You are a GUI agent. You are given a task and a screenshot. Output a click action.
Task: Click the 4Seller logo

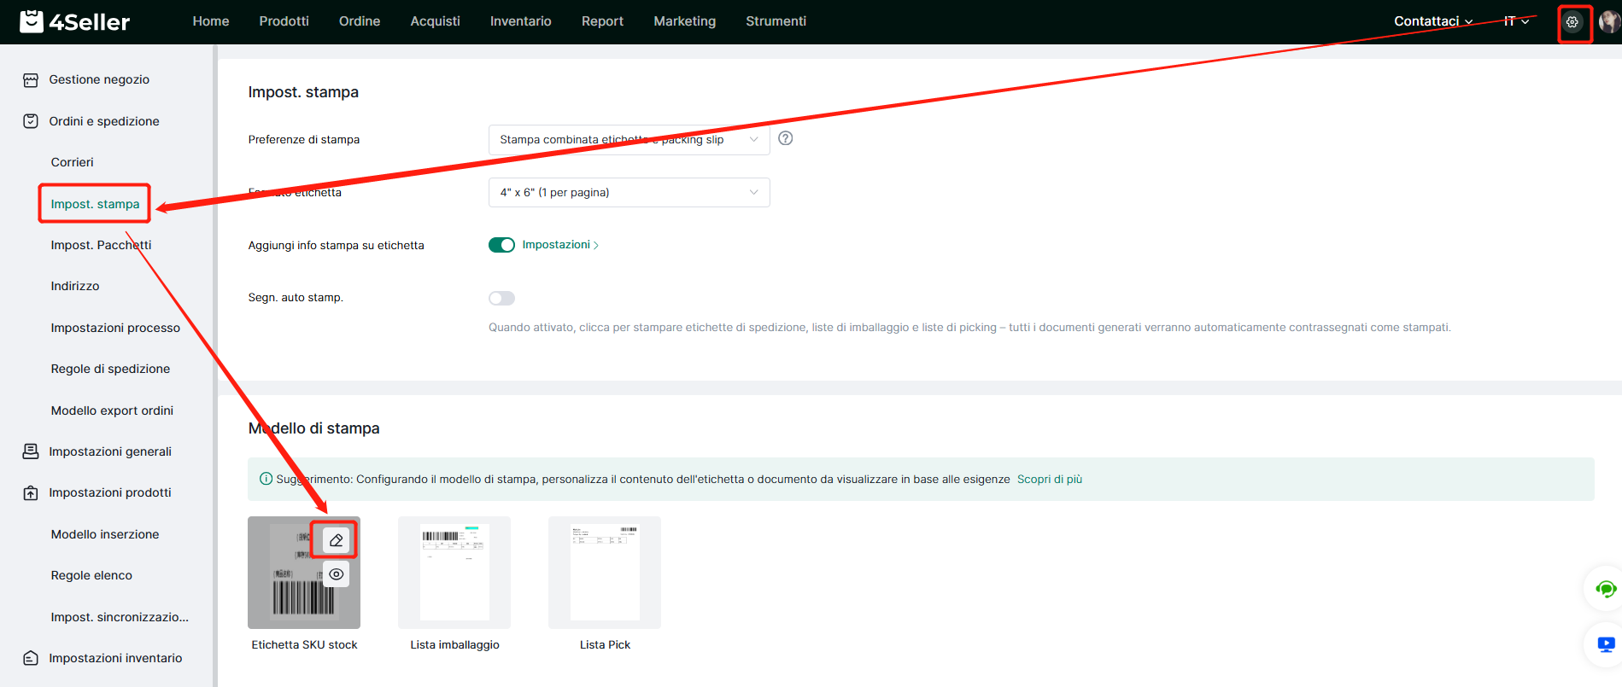(75, 21)
